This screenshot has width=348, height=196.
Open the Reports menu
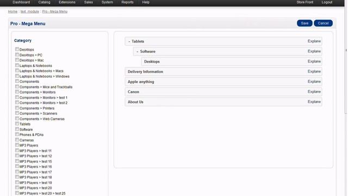[127, 2]
